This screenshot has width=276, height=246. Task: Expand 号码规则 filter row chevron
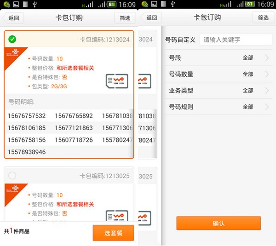click(267, 107)
